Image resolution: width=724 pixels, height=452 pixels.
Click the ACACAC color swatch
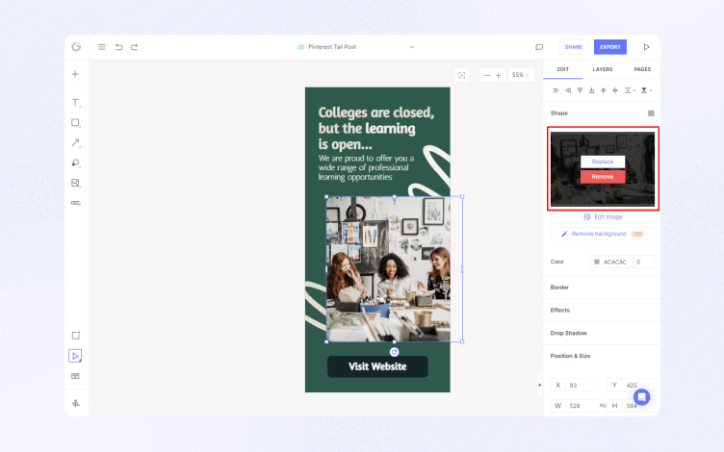coord(596,262)
